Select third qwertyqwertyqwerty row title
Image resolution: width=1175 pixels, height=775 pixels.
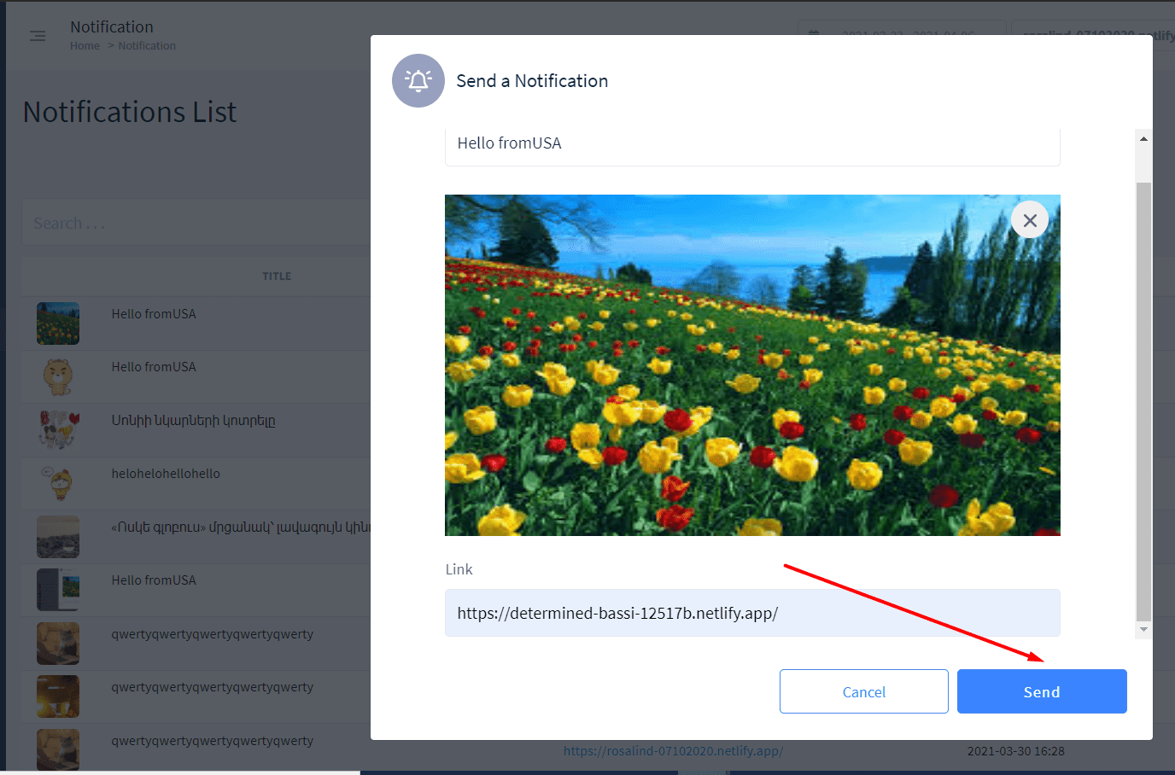point(212,741)
